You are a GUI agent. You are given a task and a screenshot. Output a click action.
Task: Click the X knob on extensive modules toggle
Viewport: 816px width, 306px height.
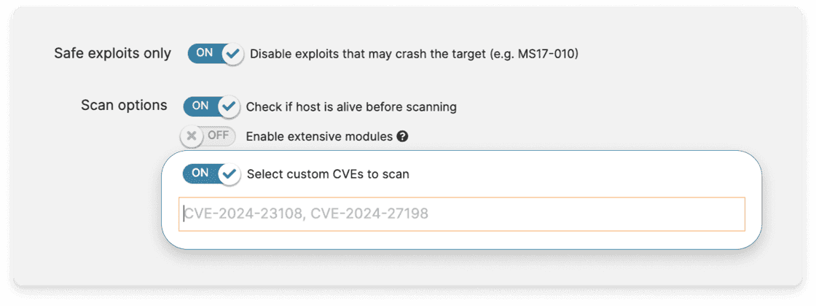191,136
